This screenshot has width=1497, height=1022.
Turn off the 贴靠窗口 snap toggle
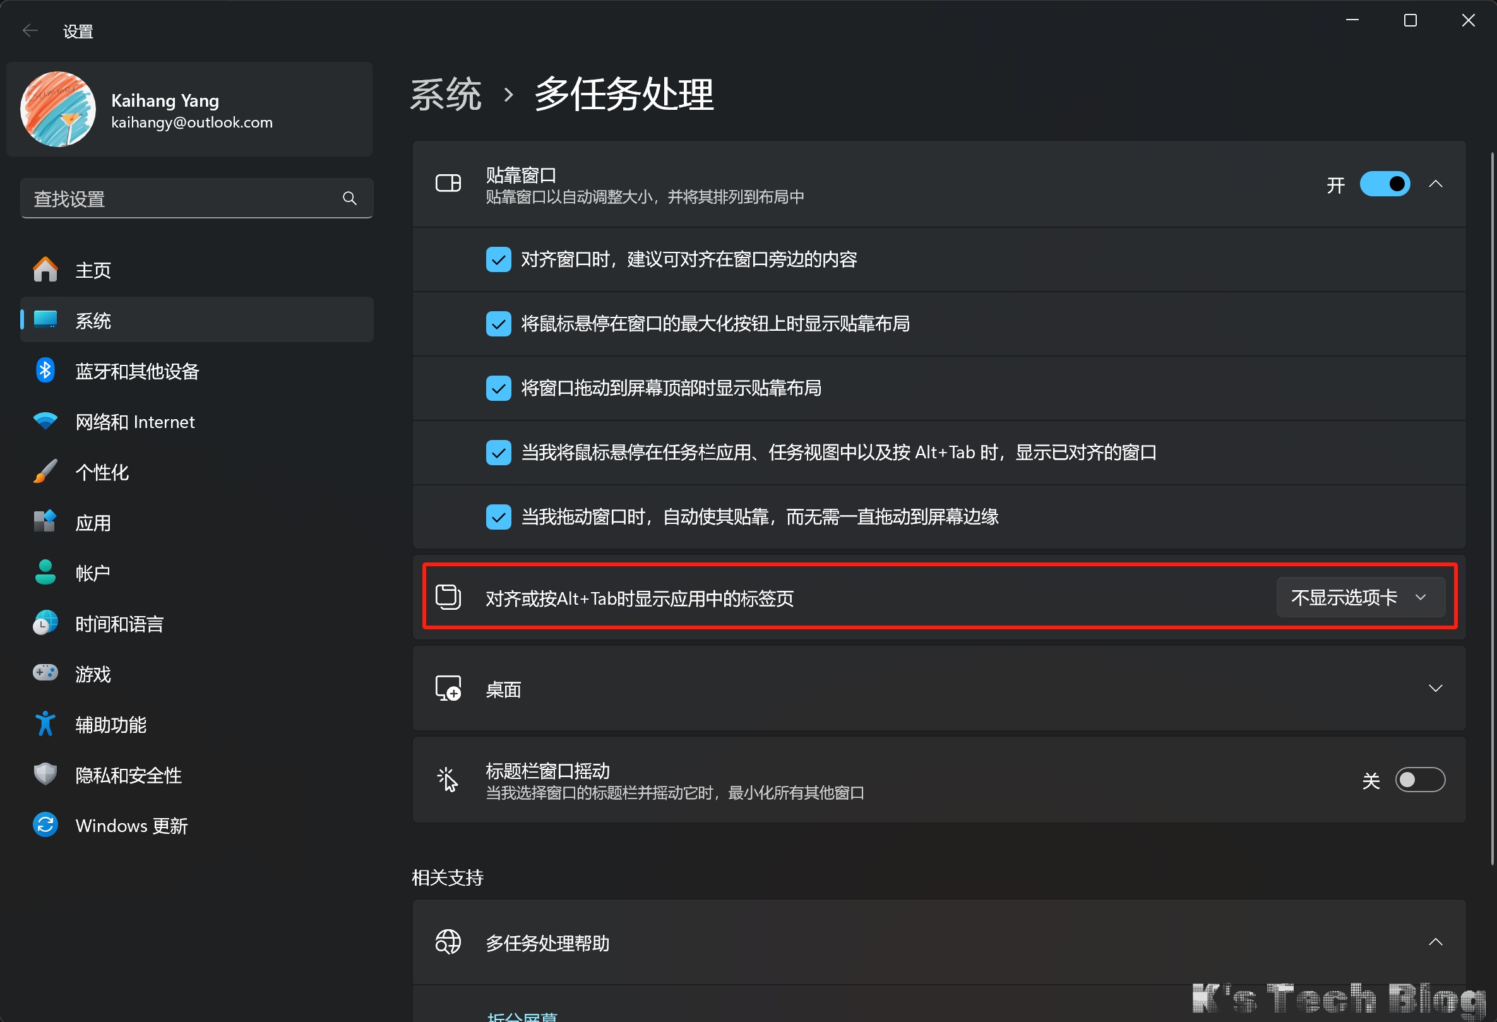(1384, 184)
